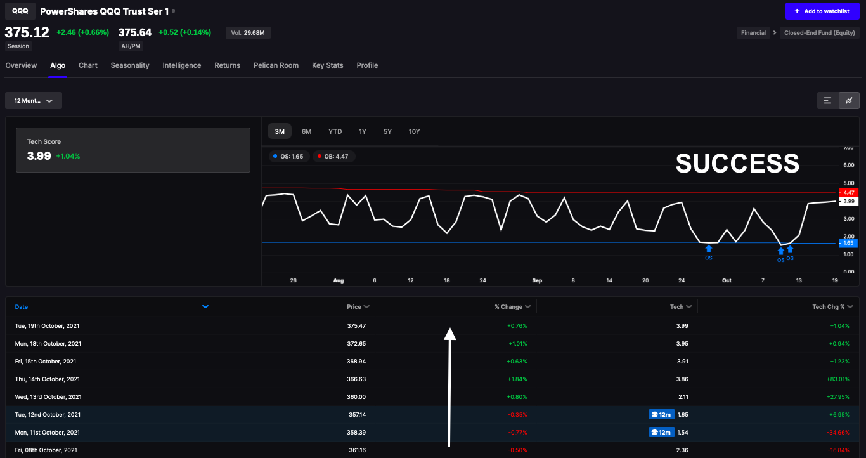Sort by Tech column
Viewport: 866px width, 458px height.
[680, 307]
